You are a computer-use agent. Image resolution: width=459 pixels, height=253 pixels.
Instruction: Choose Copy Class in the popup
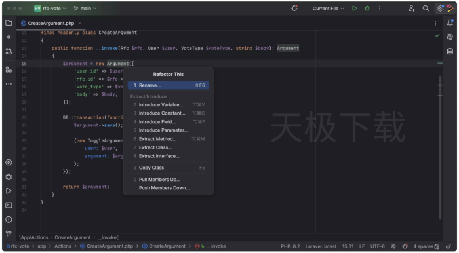pos(169,168)
